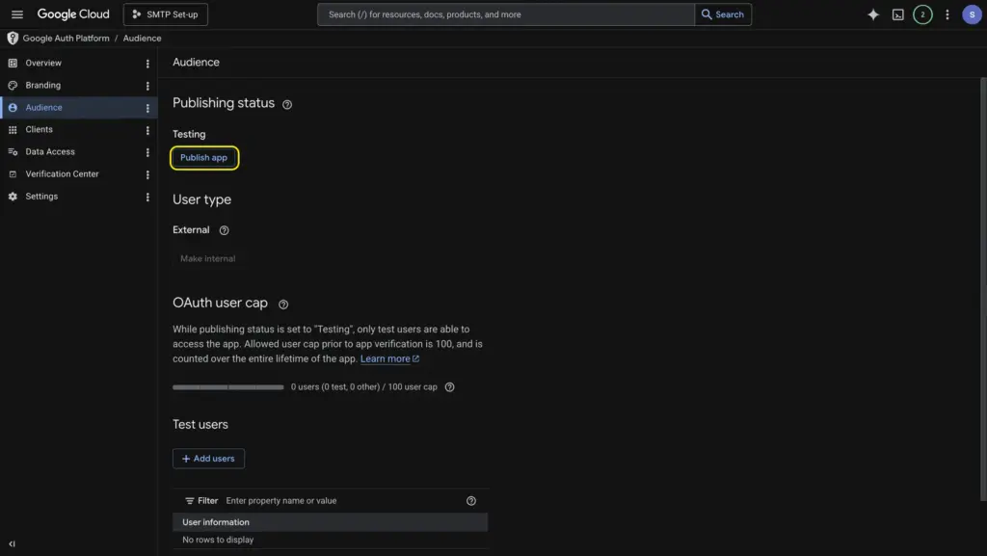Open the top bar vertical dots menu
This screenshot has width=987, height=556.
(x=947, y=14)
